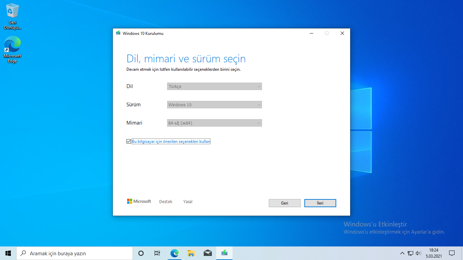Click the 'Dil' field label

click(x=129, y=86)
